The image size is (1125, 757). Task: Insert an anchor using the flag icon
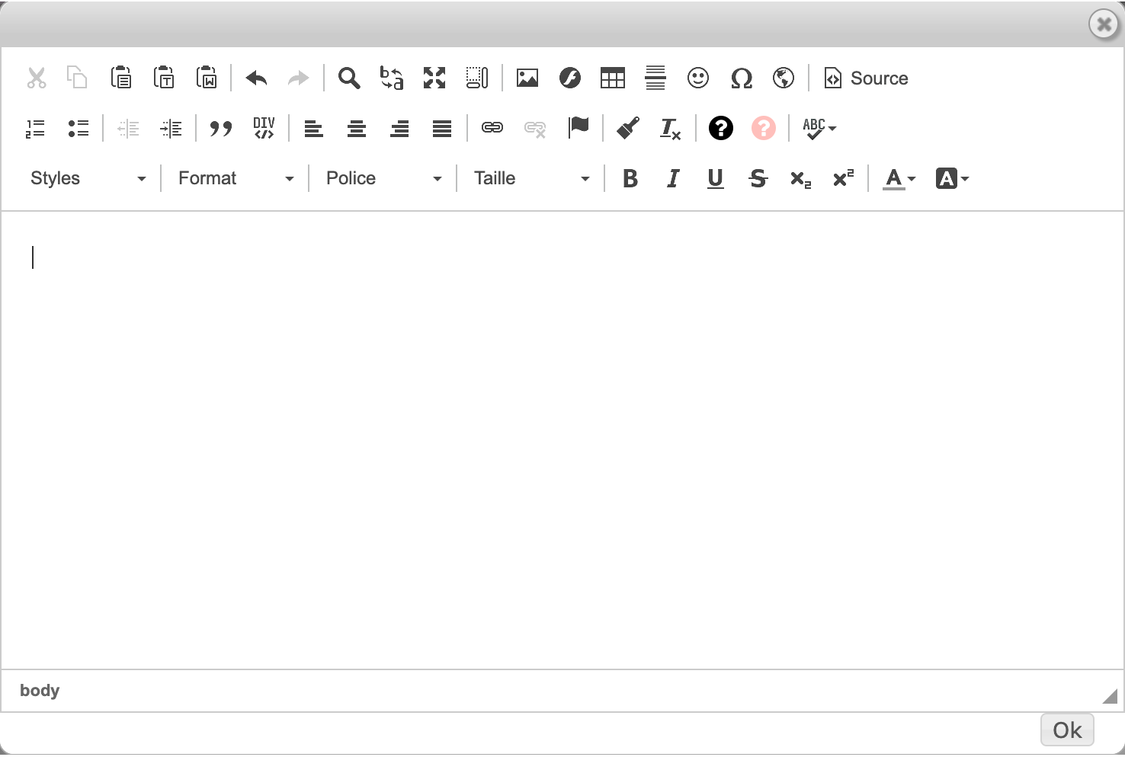[579, 128]
